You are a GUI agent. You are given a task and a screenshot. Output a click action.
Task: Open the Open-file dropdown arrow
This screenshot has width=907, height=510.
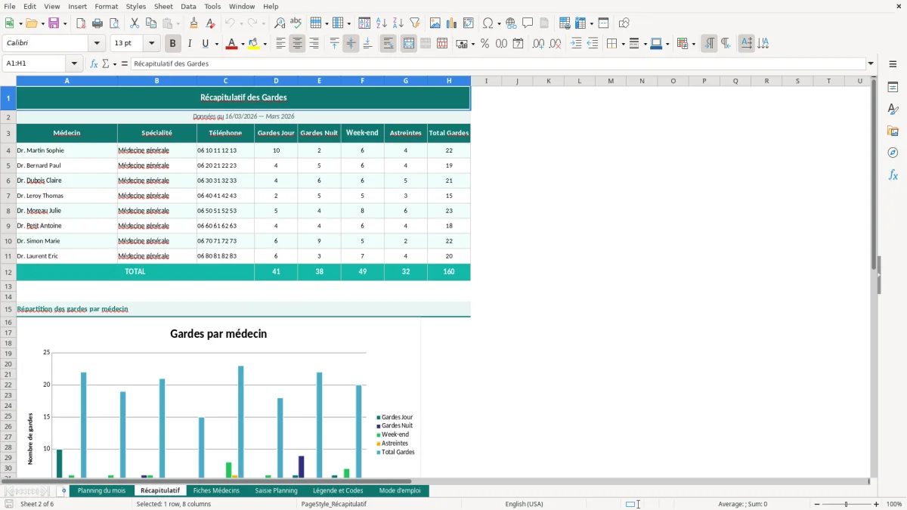(x=42, y=23)
